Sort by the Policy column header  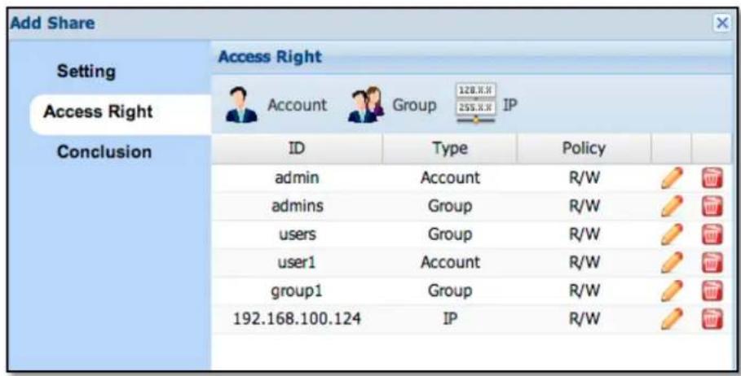point(584,149)
